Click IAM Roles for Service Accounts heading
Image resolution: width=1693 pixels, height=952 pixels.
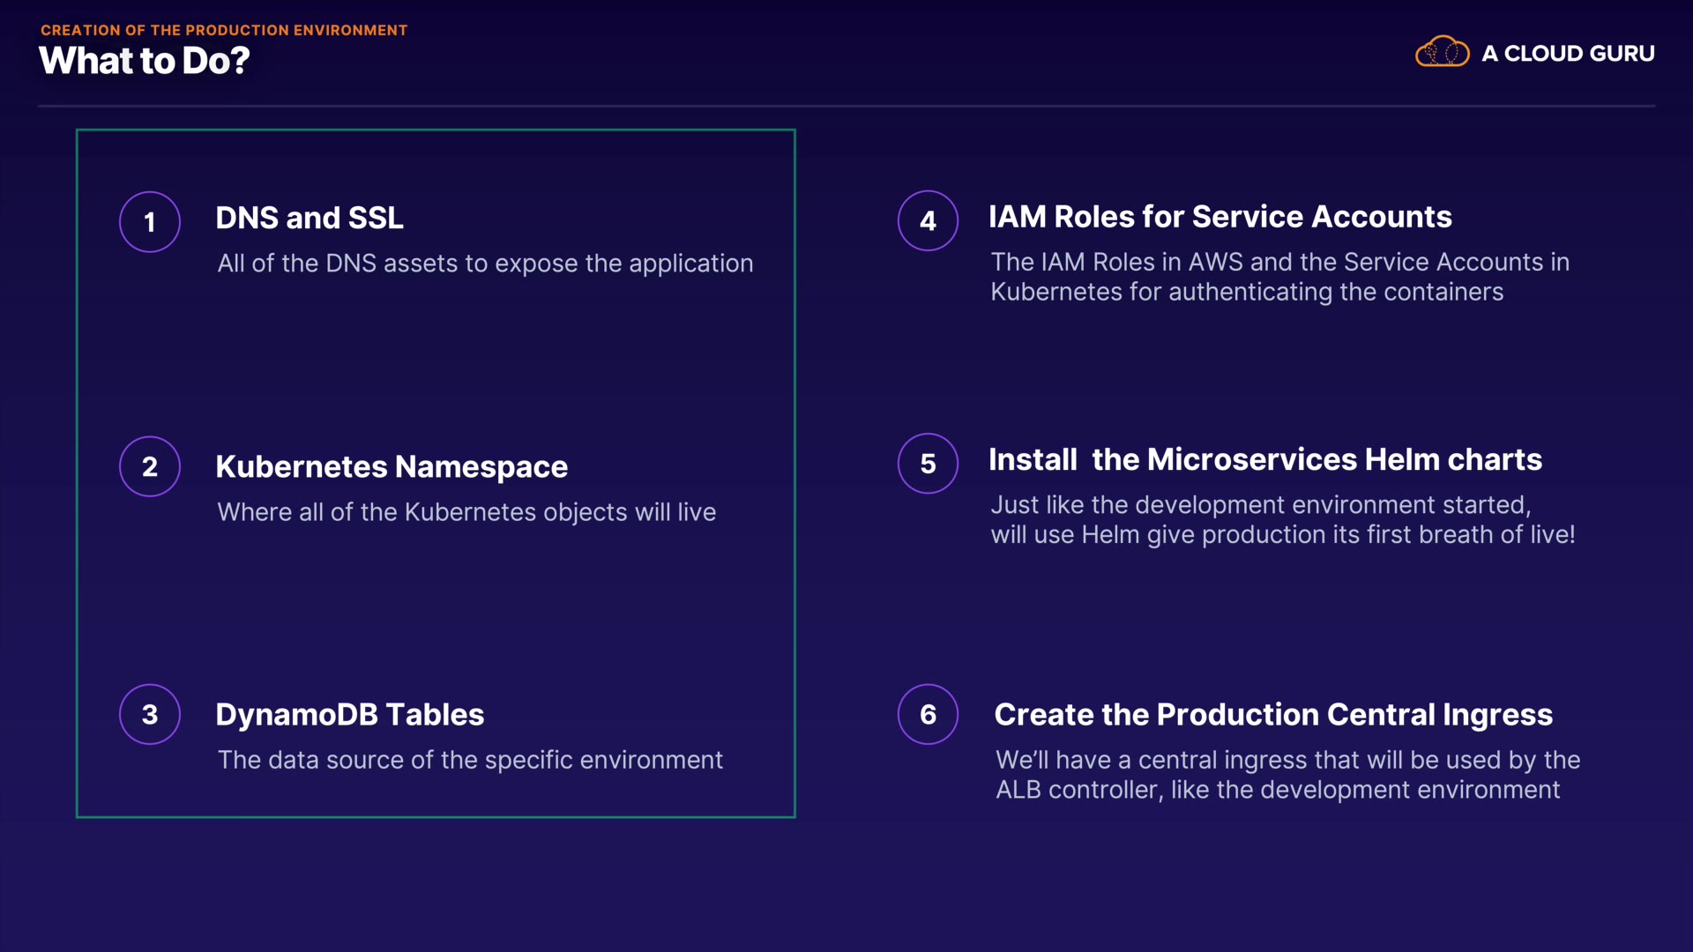point(1219,217)
